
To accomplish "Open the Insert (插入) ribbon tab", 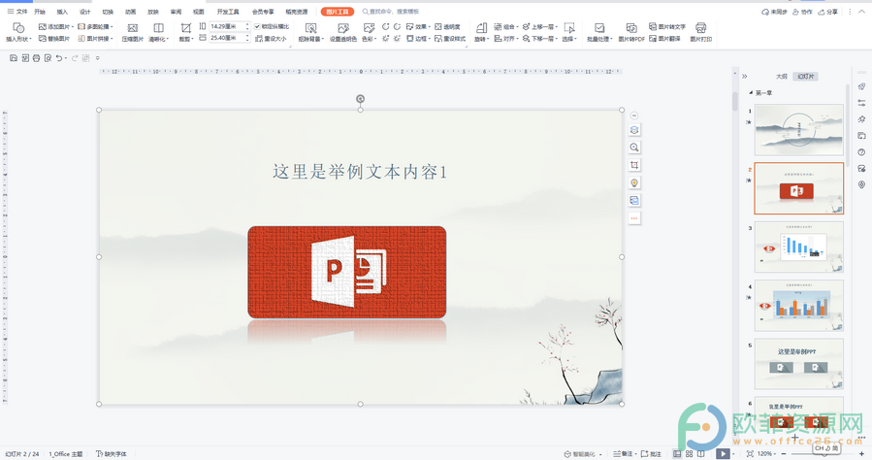I will pos(62,11).
